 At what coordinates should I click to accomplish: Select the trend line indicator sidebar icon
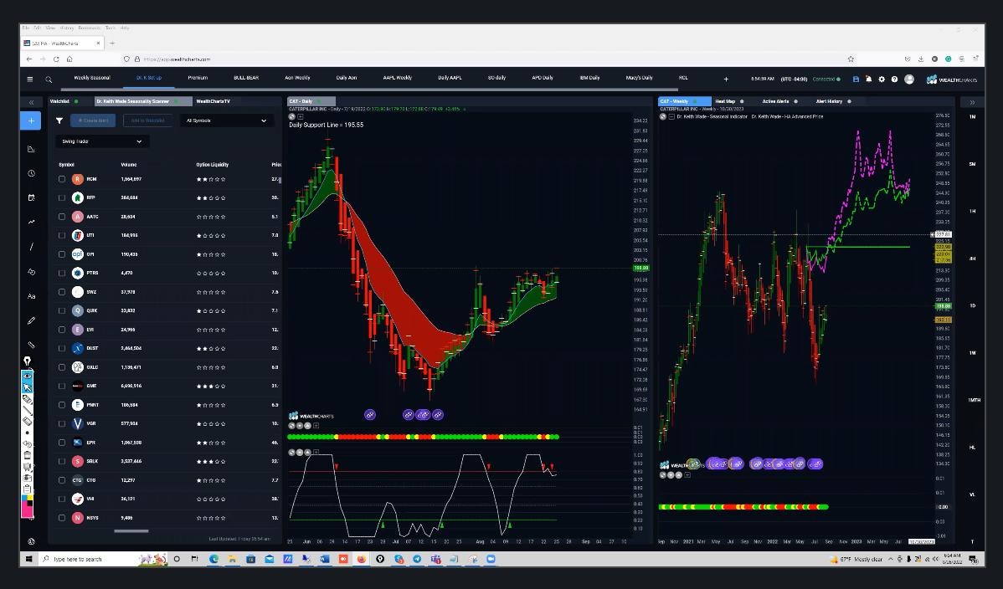pos(31,222)
